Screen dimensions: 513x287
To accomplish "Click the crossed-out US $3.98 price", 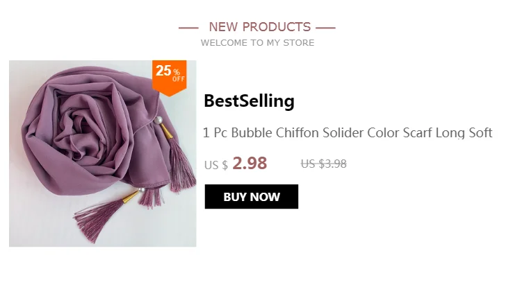I will (x=323, y=164).
